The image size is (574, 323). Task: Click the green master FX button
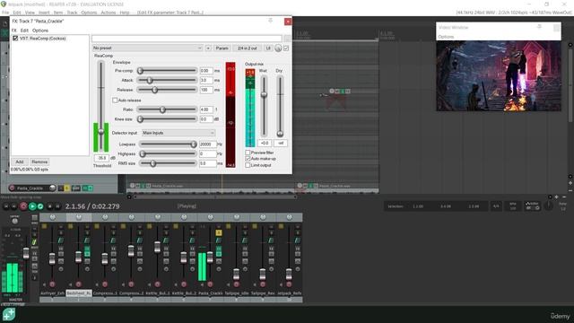(34, 242)
